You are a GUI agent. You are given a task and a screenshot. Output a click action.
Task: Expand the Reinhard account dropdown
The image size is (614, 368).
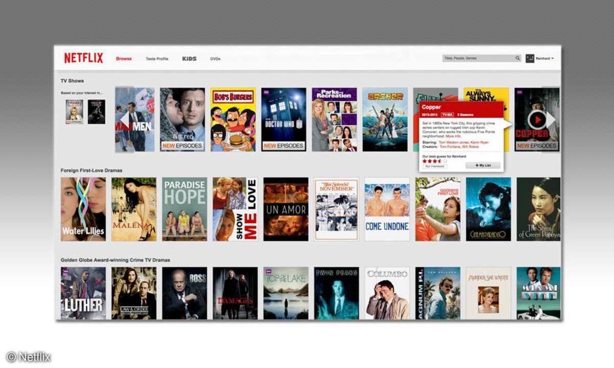point(545,59)
